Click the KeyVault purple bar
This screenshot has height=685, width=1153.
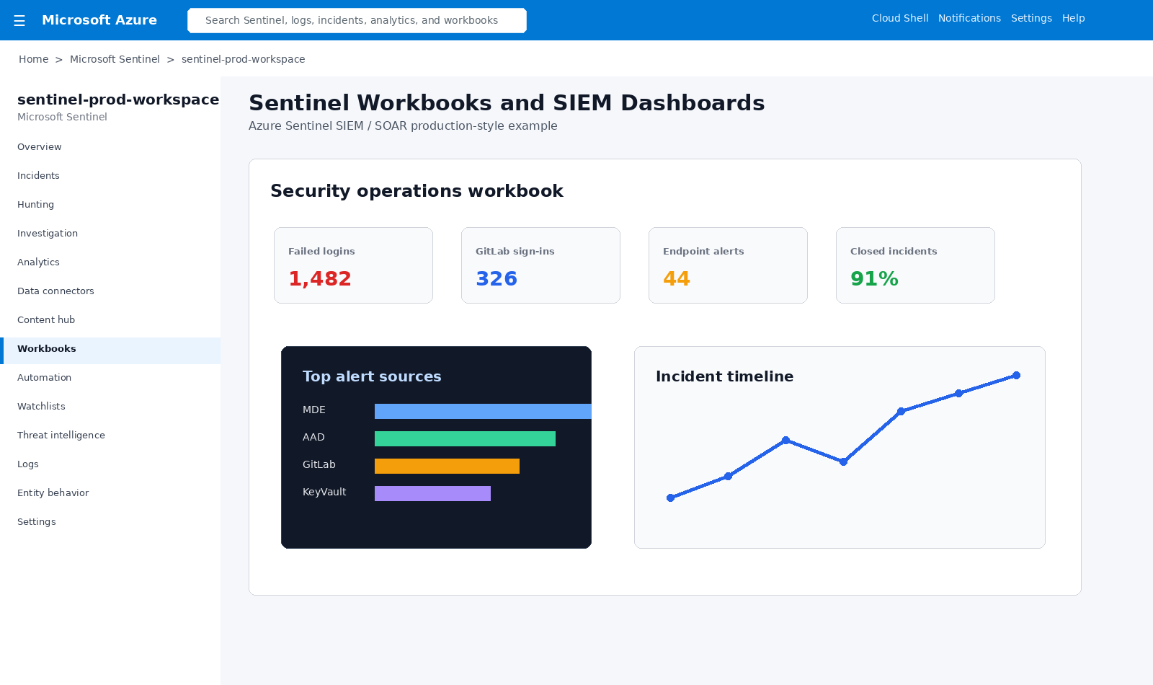(432, 493)
